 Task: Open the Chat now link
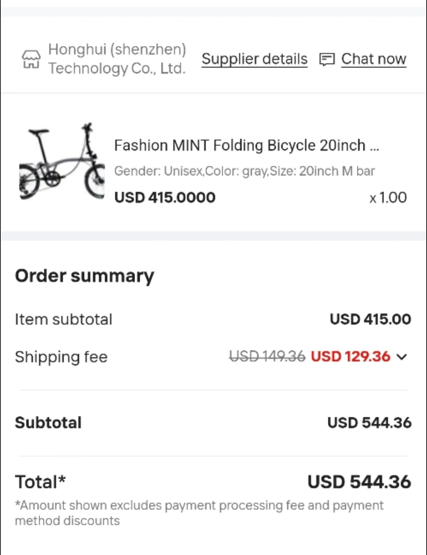tap(373, 59)
